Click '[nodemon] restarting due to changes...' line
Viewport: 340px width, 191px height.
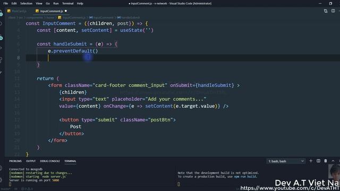40,173
